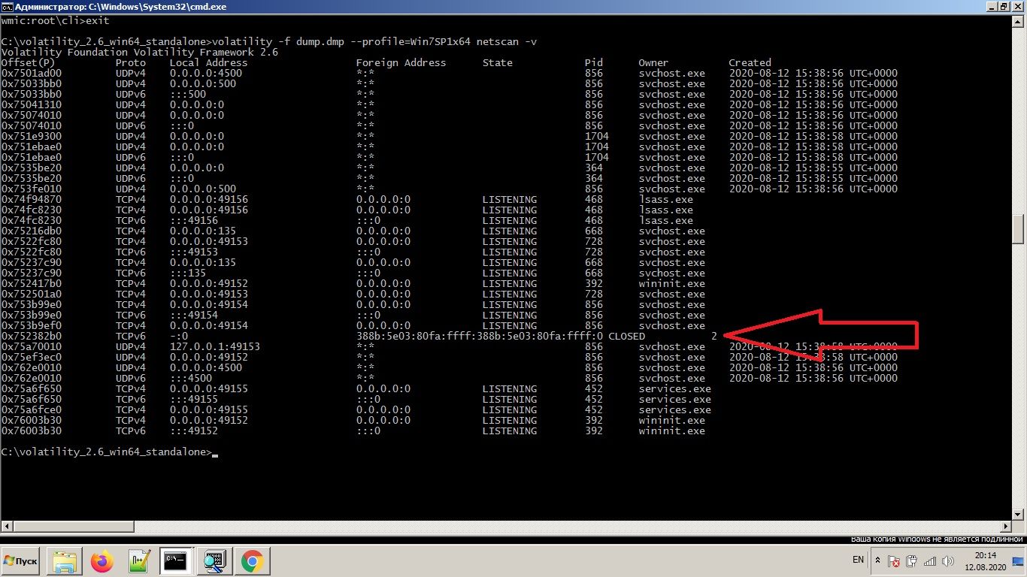Switch the EN input language indicator
The image size is (1027, 577).
[858, 560]
